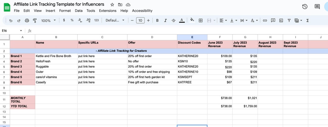This screenshot has height=127, width=328.
Task: Insert a chart
Action: [x=281, y=20]
